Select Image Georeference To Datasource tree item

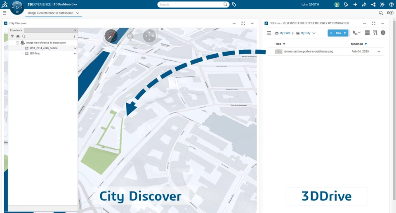click(46, 43)
